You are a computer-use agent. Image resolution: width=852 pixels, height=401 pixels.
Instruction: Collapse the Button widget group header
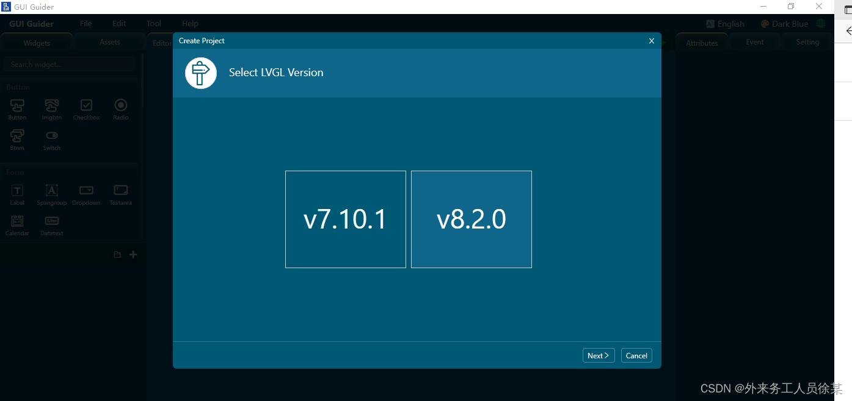point(69,87)
